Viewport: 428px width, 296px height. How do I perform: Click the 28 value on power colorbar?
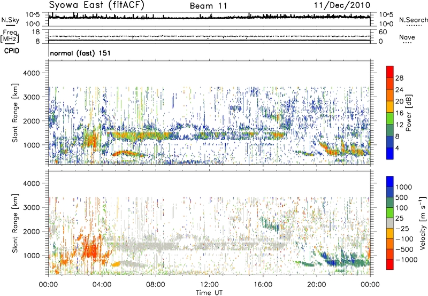click(399, 78)
